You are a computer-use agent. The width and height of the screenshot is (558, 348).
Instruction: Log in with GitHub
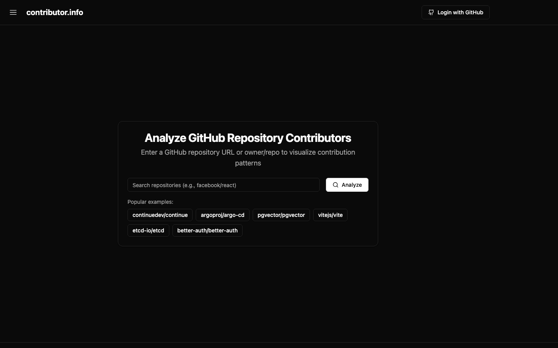tap(456, 12)
